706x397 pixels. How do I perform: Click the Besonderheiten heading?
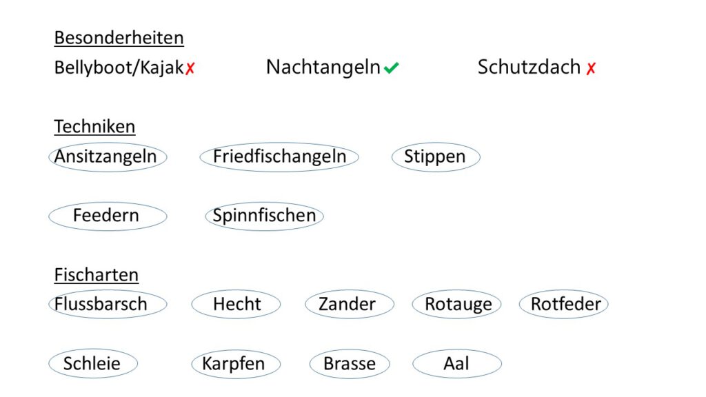click(119, 38)
